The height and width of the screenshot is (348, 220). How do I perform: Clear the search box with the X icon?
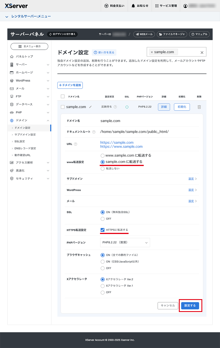(202, 53)
